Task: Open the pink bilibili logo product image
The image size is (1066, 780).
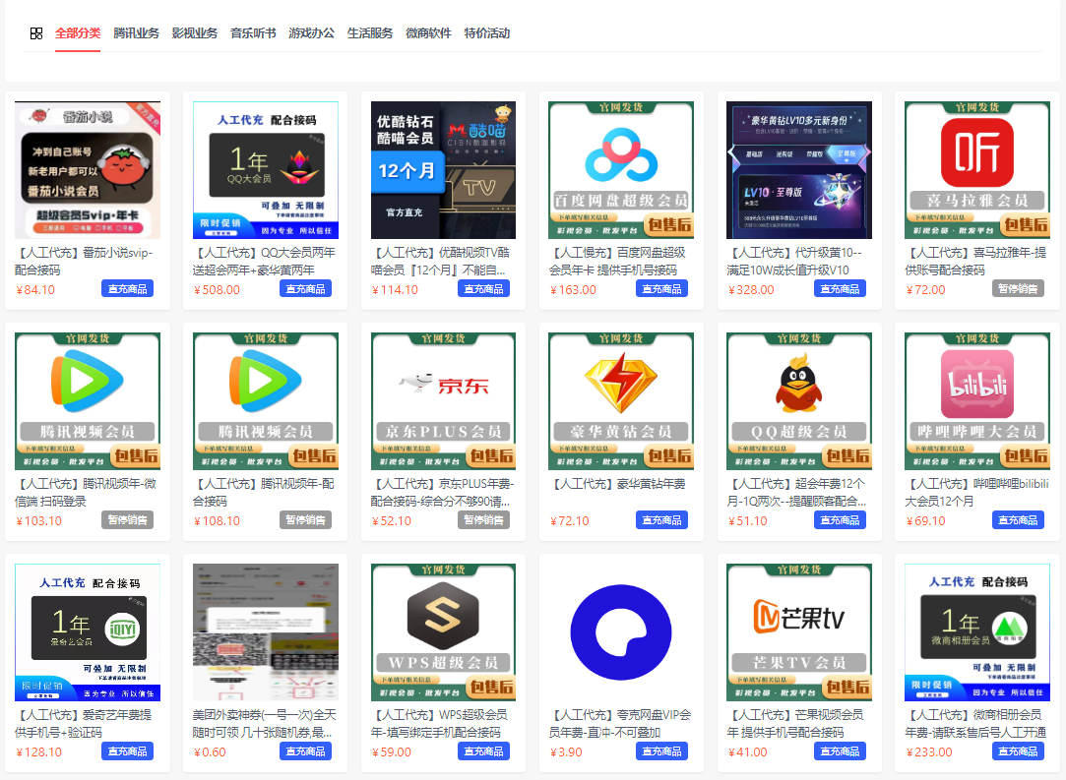Action: coord(977,400)
